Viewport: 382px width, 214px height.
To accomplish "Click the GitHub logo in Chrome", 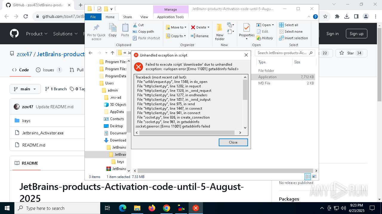I will pyautogui.click(x=14, y=34).
